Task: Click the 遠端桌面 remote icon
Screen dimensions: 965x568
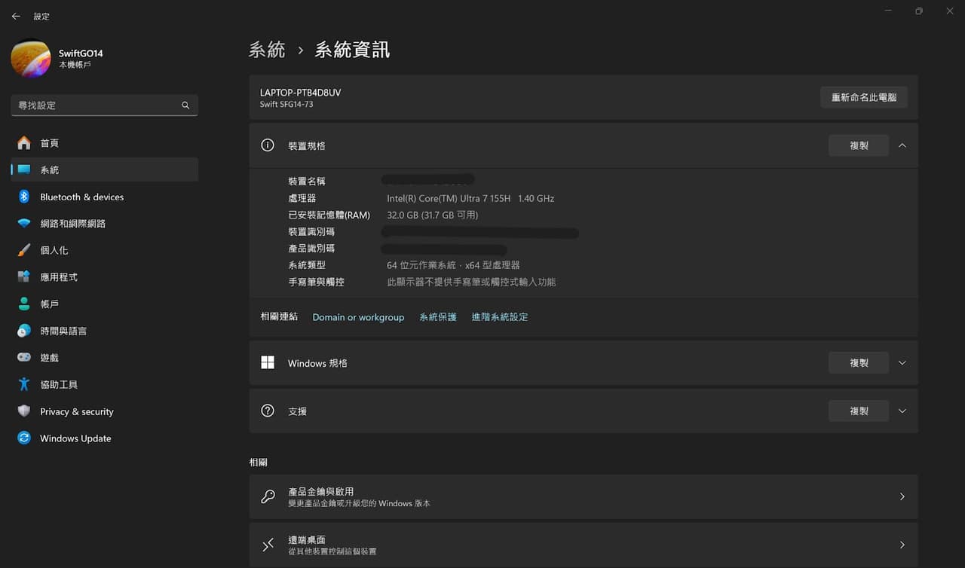Action: (x=268, y=545)
